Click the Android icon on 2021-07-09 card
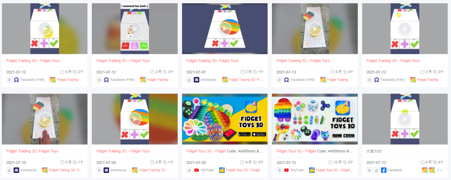 coord(99,170)
